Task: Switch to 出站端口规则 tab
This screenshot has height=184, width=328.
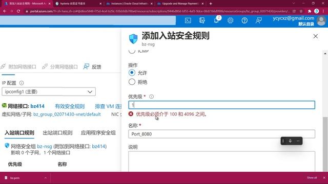Action: pos(57,133)
